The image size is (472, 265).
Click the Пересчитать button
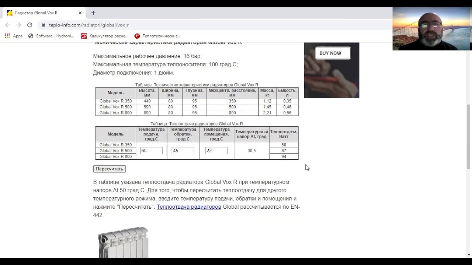pyautogui.click(x=110, y=169)
